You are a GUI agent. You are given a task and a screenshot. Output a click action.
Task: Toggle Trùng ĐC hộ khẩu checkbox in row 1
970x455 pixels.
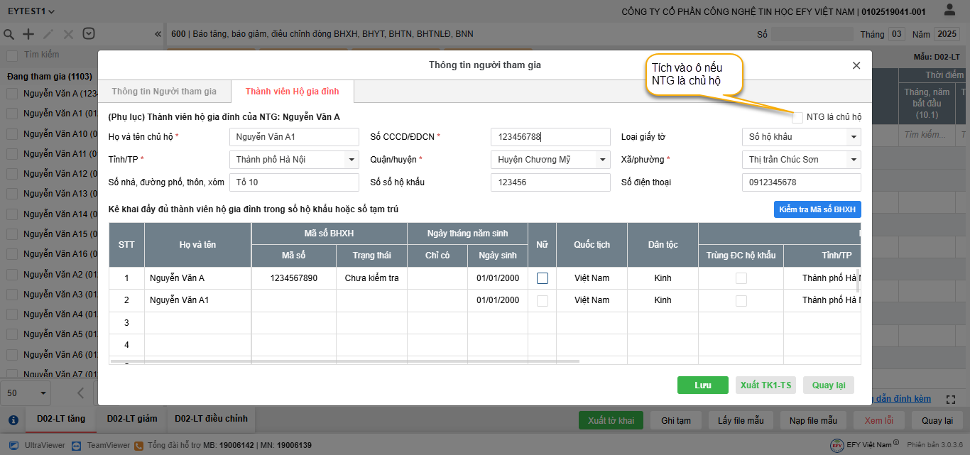pos(741,278)
